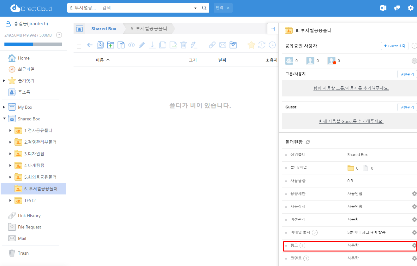Viewport: 417px width, 266px height.
Task: Go to Trash in the sidebar
Action: [23, 253]
